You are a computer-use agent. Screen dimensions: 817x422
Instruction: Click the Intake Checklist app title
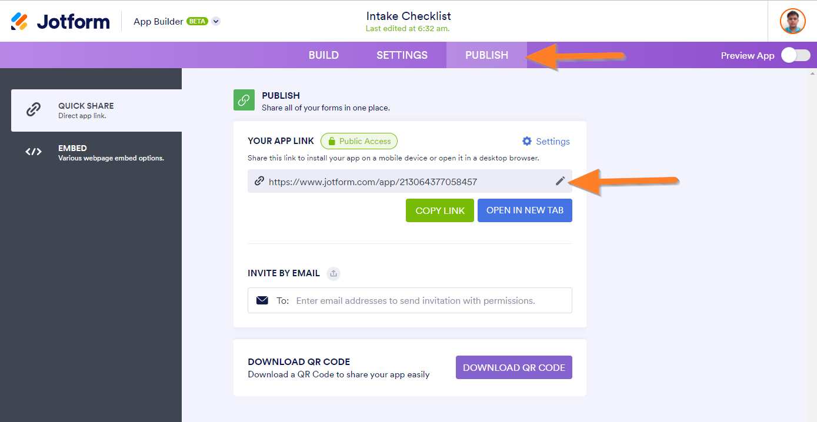408,16
